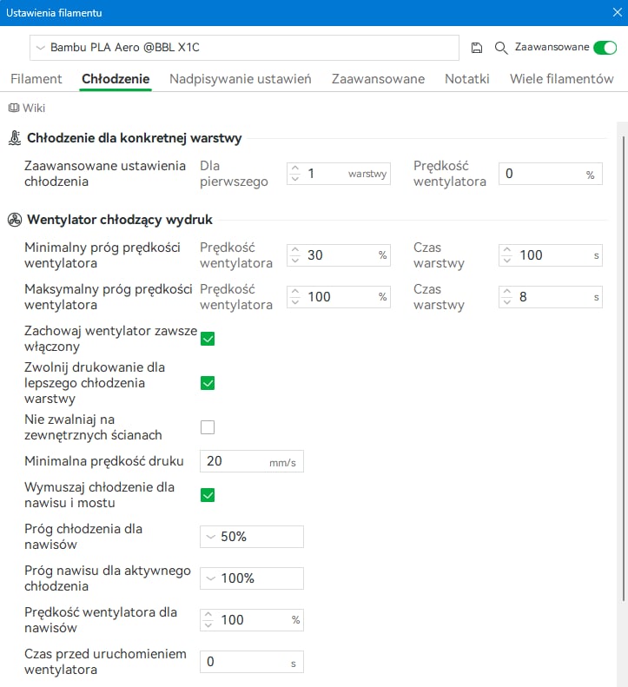The width and height of the screenshot is (628, 687).
Task: Increase Prędkość wentylatora dla nawisów value
Action: [x=208, y=615]
